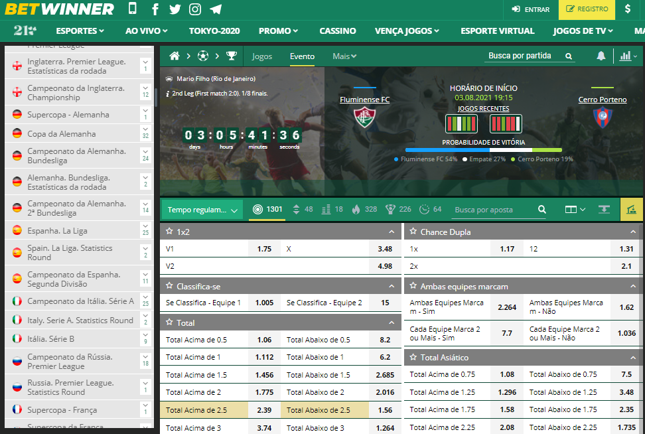Select the all markets 1301 filter
Viewport: 645px width, 434px height.
tap(267, 210)
